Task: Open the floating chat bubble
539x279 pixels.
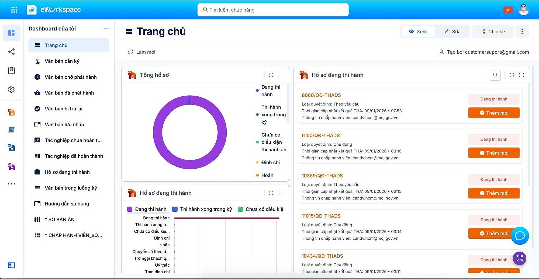Action: click(520, 236)
